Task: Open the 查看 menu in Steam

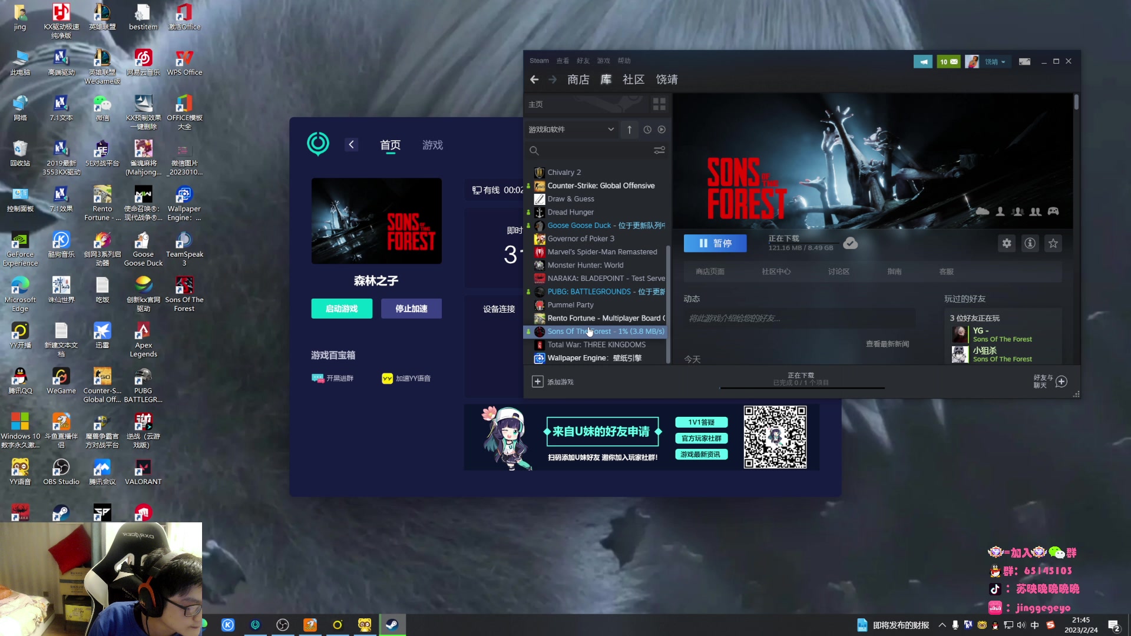Action: pos(563,61)
